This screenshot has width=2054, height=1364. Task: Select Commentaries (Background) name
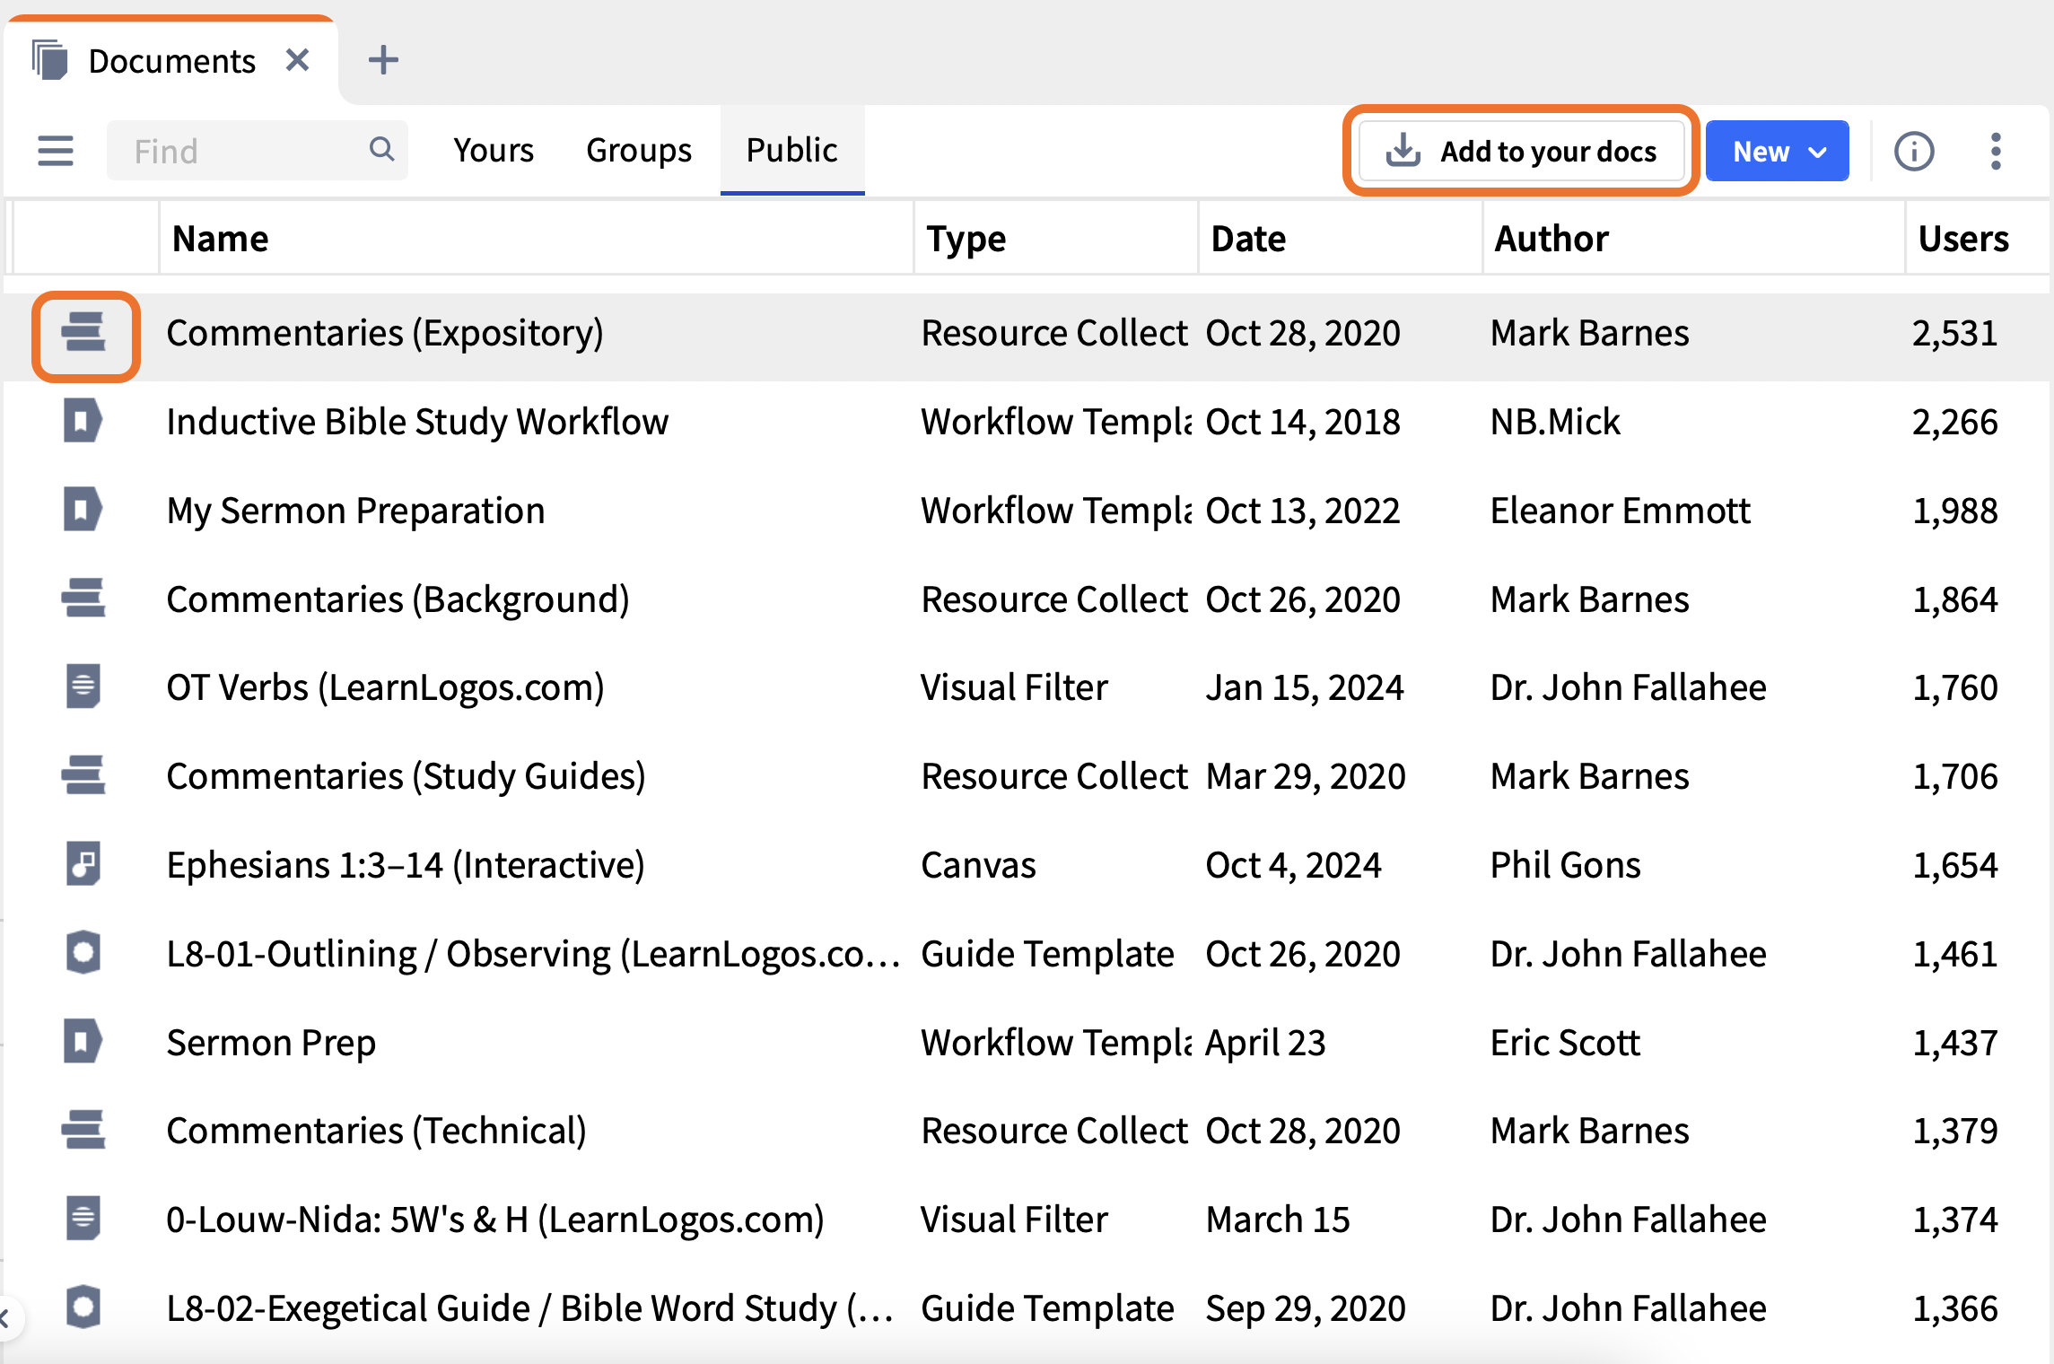(398, 599)
